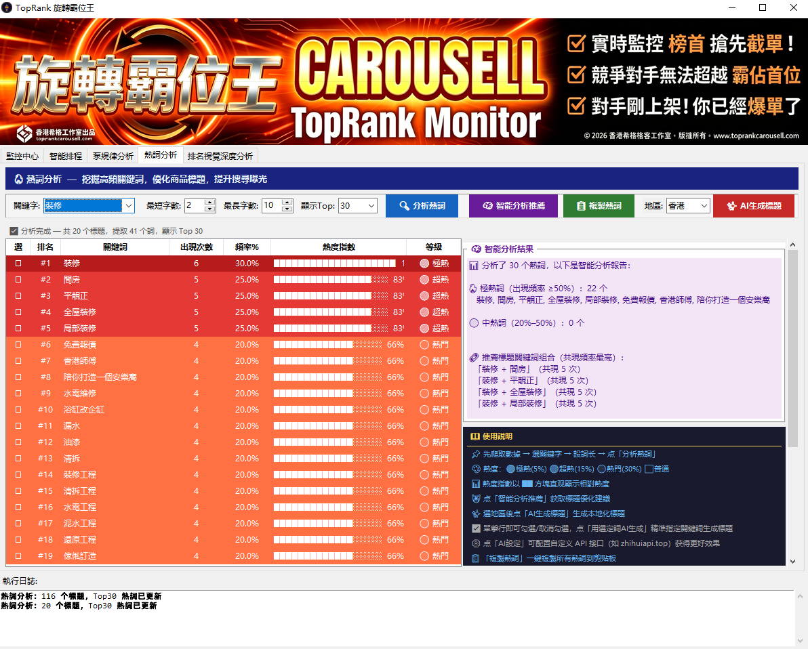Click the 智能分析推薦 button
808x649 pixels.
[513, 205]
